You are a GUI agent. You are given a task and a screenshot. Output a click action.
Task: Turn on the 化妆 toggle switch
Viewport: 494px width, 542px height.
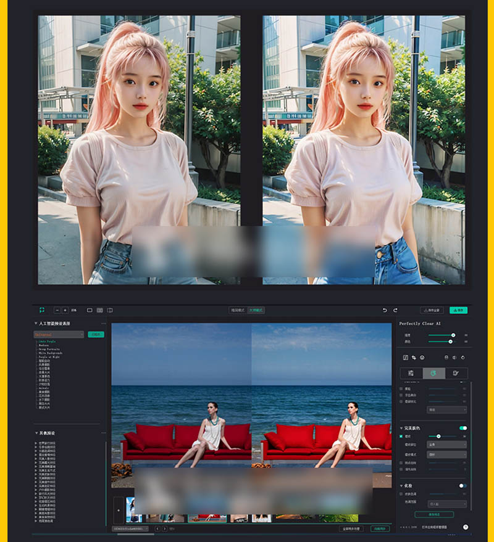pyautogui.click(x=463, y=486)
